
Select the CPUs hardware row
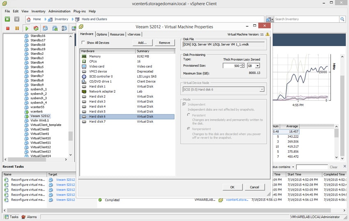[x=127, y=61]
